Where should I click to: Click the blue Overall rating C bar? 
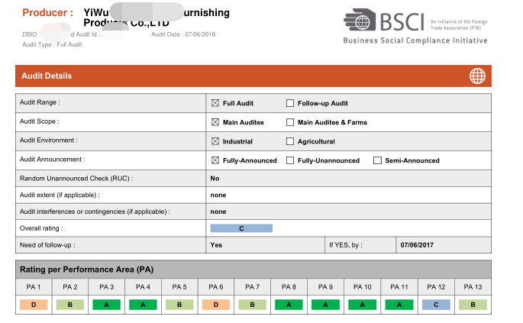[x=241, y=228]
